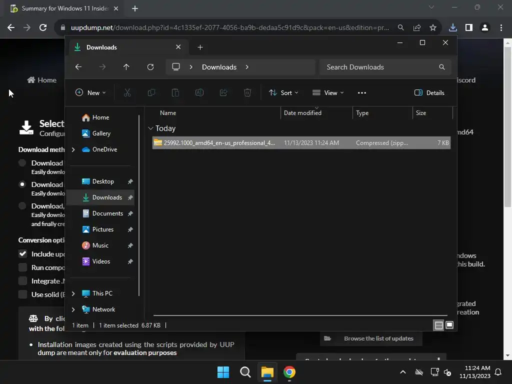Click Chrome taskbar icon
512x384 pixels.
(x=289, y=372)
